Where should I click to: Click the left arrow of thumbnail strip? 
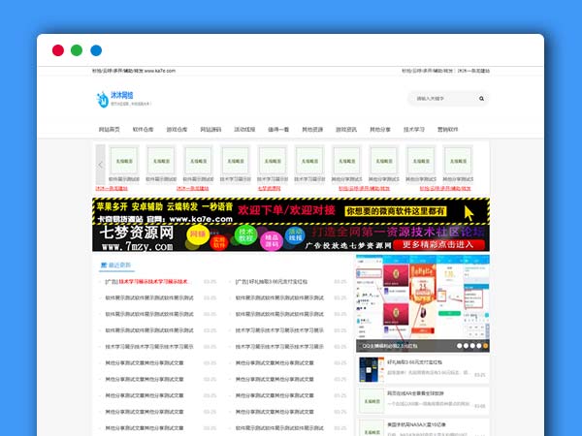coord(100,165)
